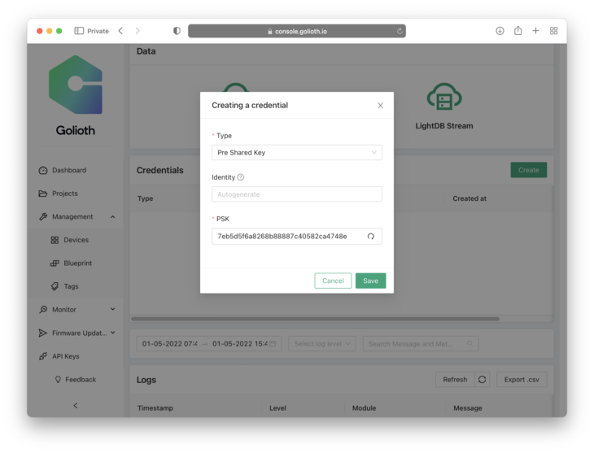Click the Timestamp column header
Viewport: 594px width, 453px height.
click(x=155, y=408)
